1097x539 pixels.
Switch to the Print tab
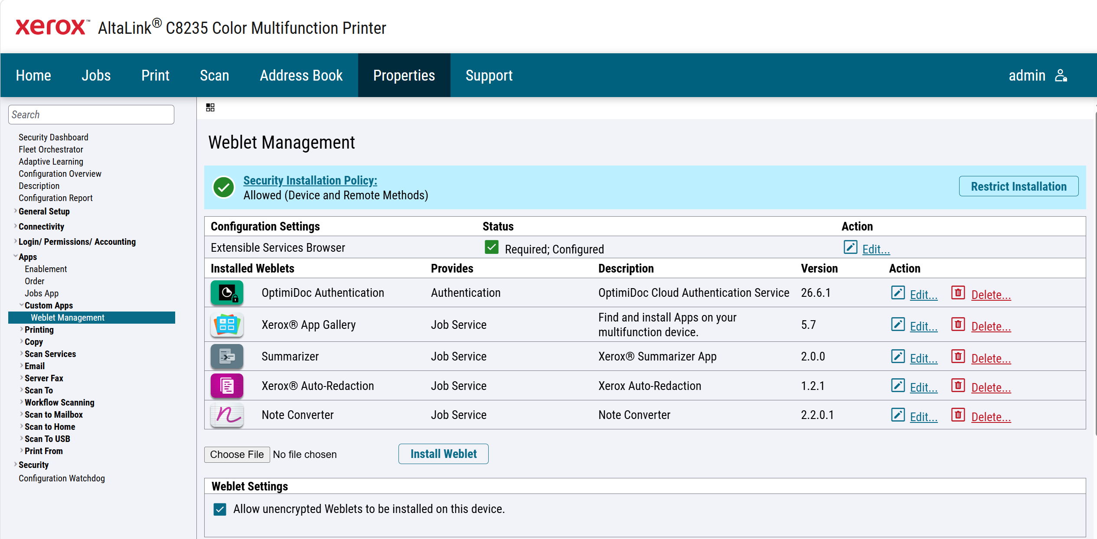coord(155,75)
